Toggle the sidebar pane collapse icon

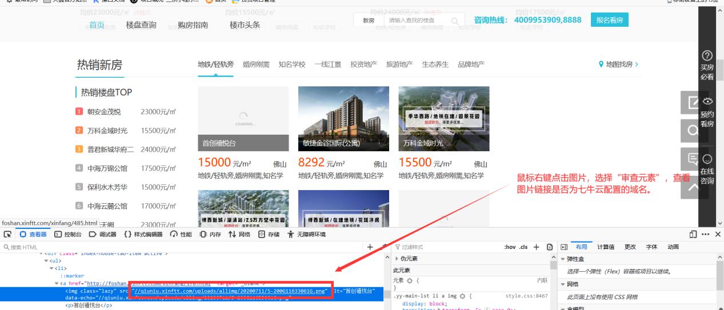(563, 247)
